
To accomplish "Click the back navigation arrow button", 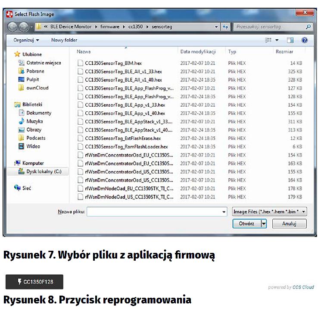I will 12,27.
